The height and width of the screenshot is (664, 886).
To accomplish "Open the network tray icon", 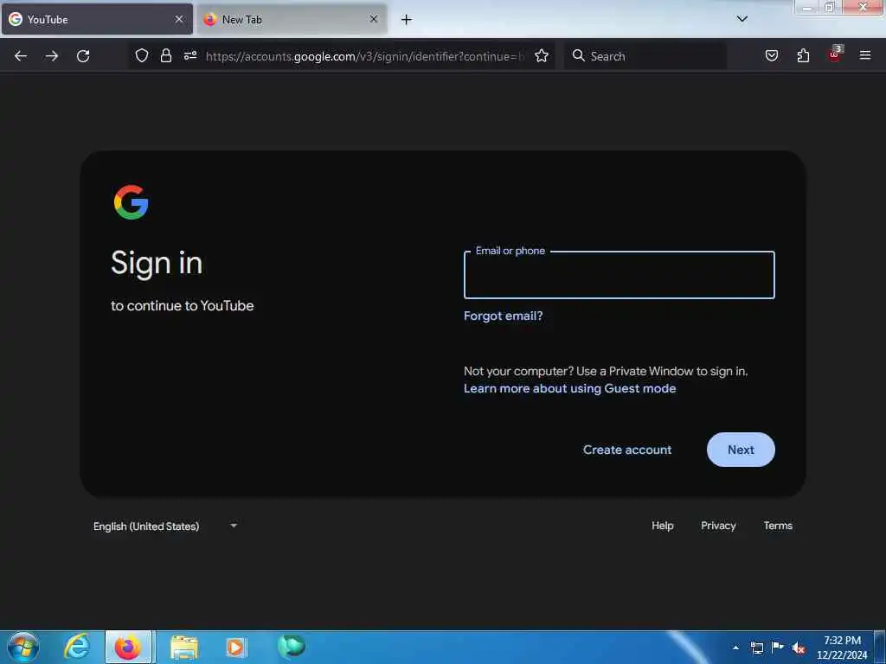I will (756, 648).
